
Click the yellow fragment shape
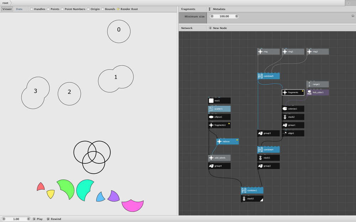tap(51, 194)
